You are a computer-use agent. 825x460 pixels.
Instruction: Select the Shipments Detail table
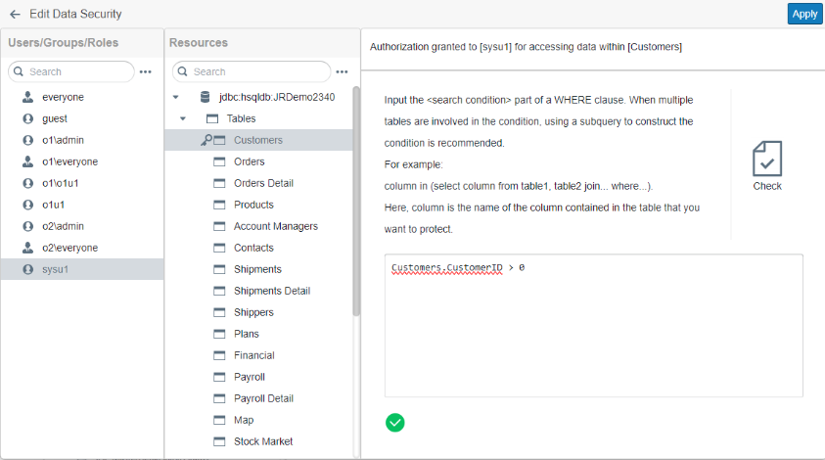point(272,291)
